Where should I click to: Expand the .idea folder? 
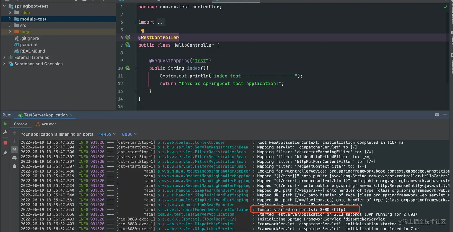(x=10, y=13)
